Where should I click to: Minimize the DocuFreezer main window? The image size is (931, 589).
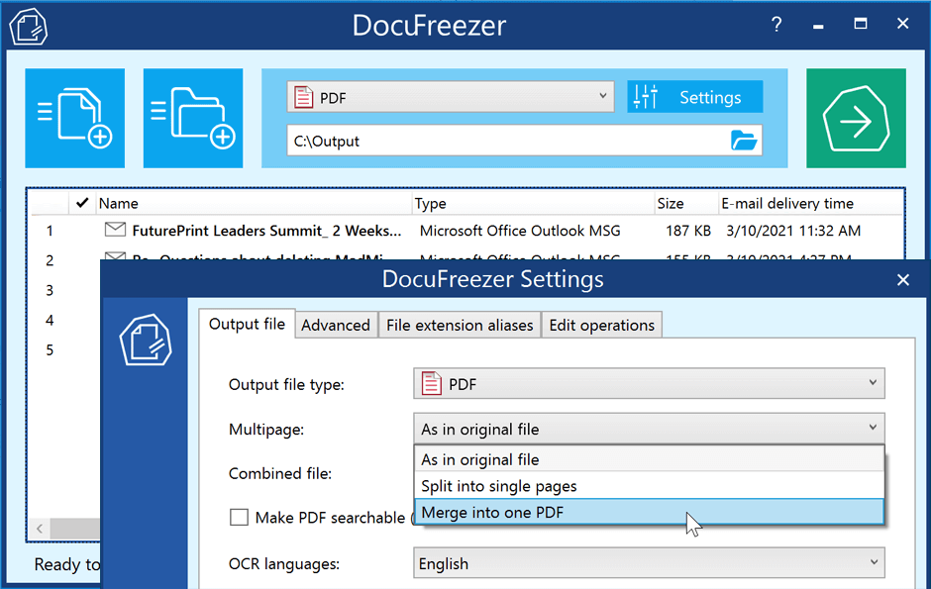tap(818, 25)
